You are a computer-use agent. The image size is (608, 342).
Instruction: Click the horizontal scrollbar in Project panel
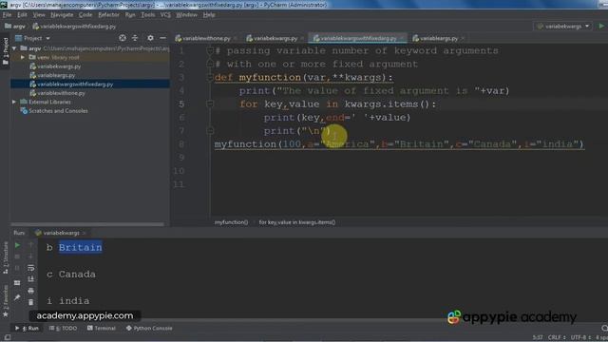[x=87, y=224]
